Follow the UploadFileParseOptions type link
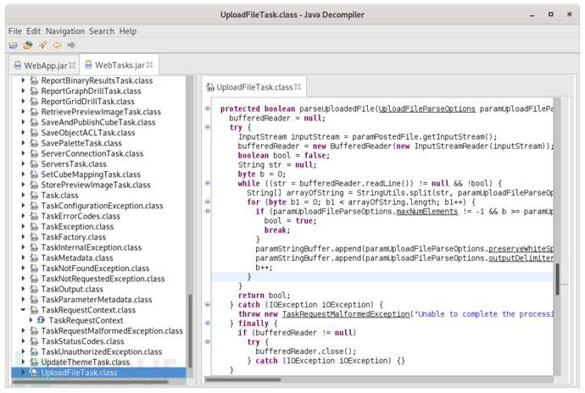The image size is (585, 393). tap(426, 109)
